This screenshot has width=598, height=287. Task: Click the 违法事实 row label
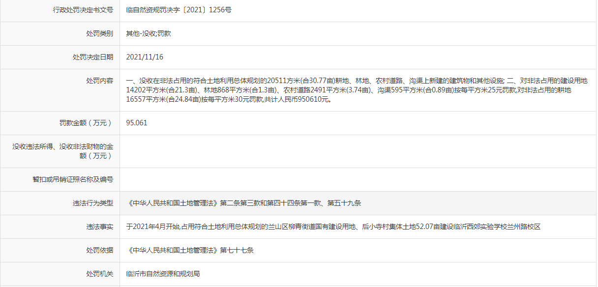point(99,227)
